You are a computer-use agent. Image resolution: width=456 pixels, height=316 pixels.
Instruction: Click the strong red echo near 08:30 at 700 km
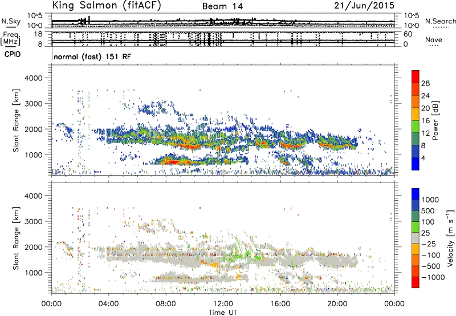173,162
